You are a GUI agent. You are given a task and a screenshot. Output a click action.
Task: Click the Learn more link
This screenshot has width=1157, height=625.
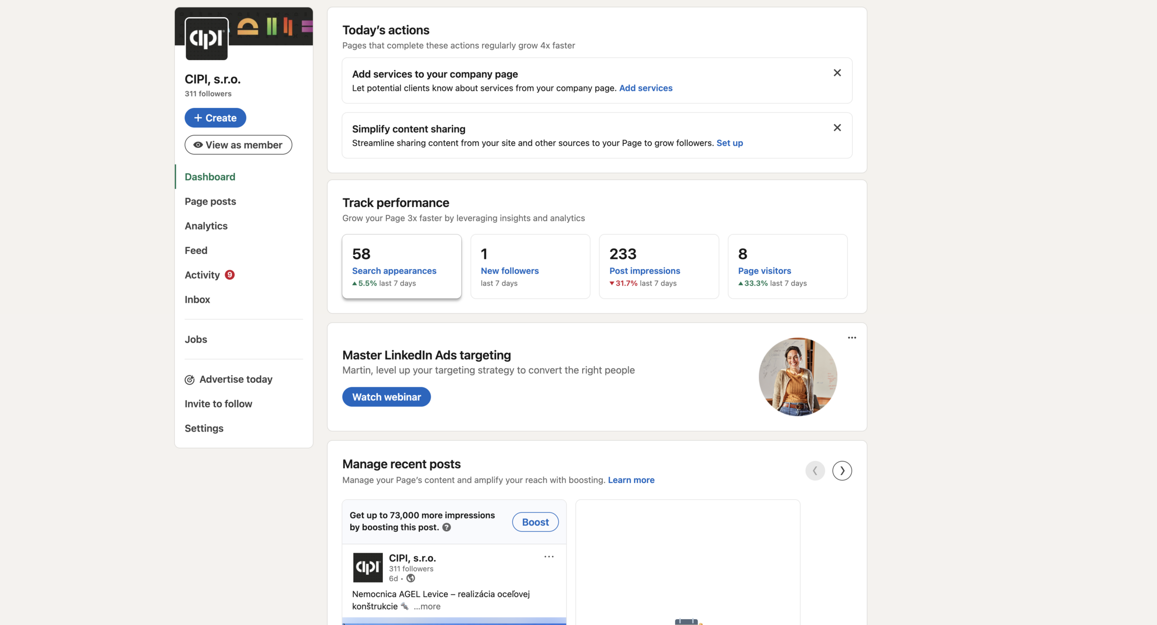pos(631,480)
